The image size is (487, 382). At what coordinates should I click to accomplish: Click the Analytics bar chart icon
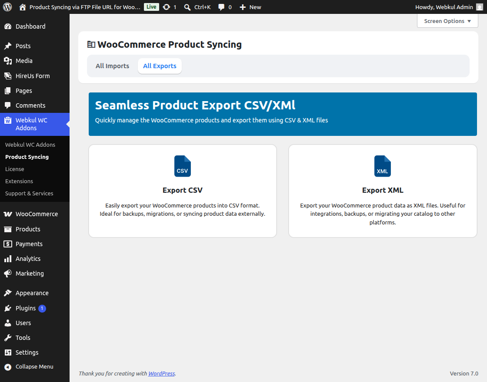pyautogui.click(x=8, y=259)
